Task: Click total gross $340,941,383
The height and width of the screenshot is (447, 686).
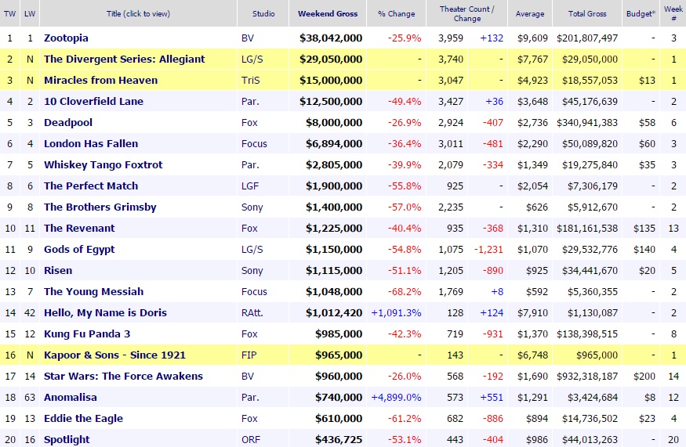Action: click(587, 122)
